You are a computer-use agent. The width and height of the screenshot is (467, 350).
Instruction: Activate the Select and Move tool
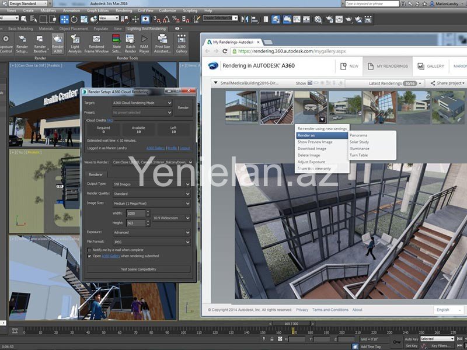pyautogui.click(x=64, y=19)
